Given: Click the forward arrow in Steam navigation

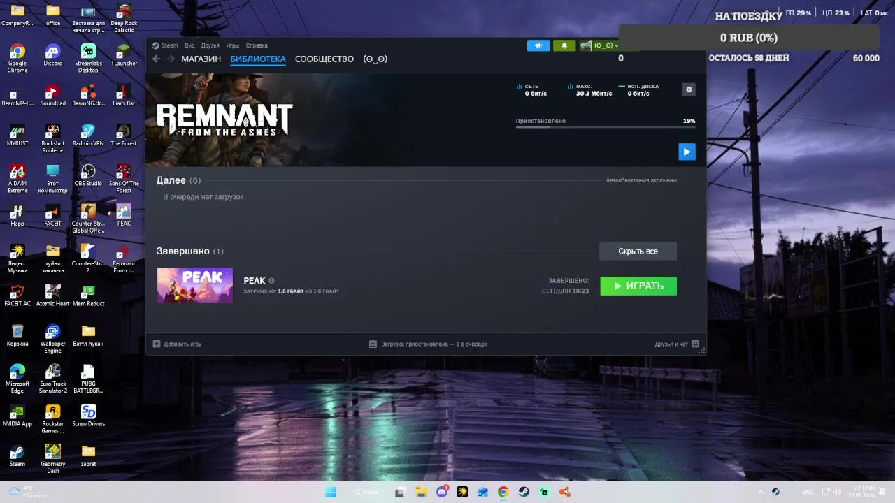Looking at the screenshot, I should (170, 59).
